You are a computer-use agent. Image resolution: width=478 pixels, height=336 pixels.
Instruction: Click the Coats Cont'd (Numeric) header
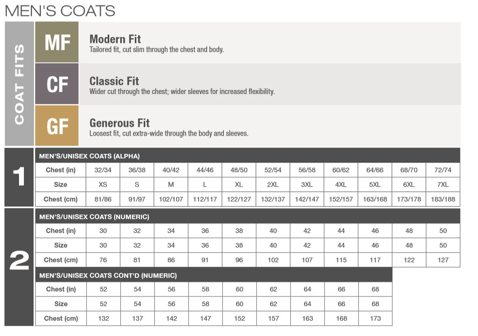coord(108,276)
